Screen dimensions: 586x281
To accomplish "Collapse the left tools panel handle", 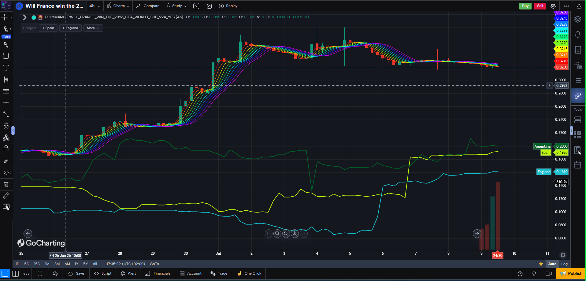I will pos(13,131).
